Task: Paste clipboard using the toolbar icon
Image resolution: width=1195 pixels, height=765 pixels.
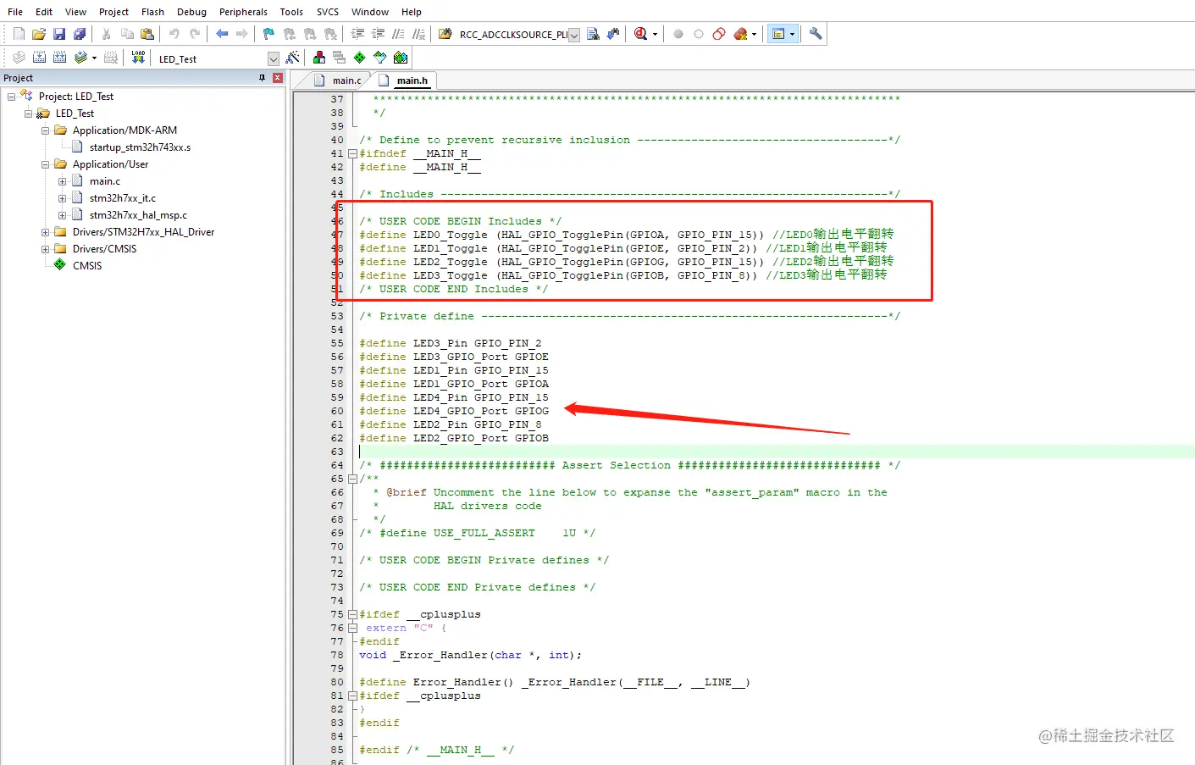Action: (147, 34)
